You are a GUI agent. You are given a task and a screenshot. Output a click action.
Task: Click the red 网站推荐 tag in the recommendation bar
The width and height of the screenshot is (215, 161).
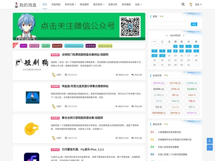[57, 46]
